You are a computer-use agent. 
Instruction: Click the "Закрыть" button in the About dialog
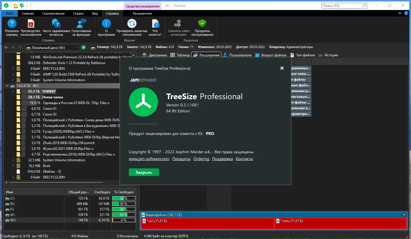(x=144, y=172)
